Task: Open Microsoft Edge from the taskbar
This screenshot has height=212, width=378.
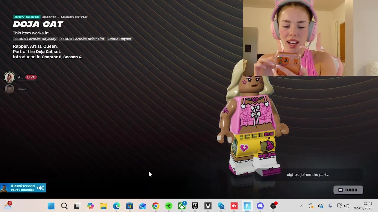Action: [x=116, y=206]
